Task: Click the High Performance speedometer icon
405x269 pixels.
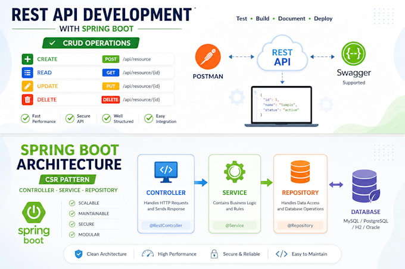Action: click(148, 254)
